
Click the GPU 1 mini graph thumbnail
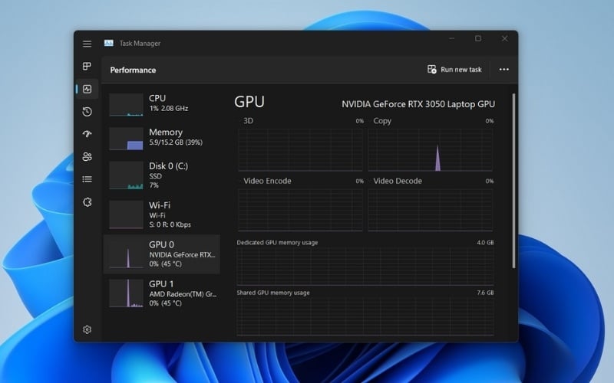pyautogui.click(x=126, y=293)
